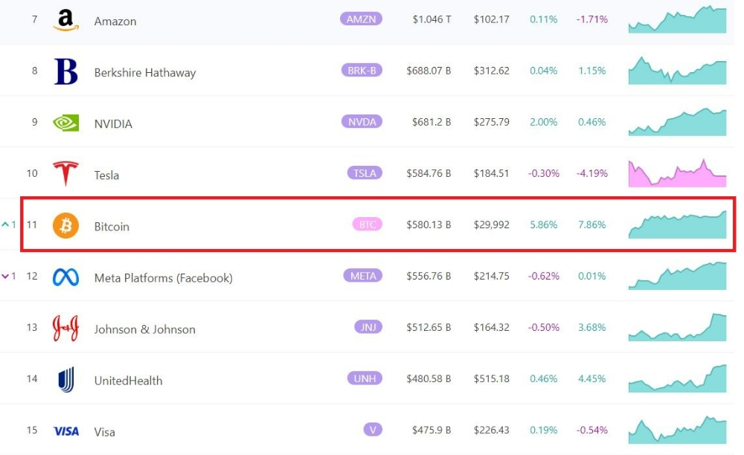This screenshot has height=455, width=744.
Task: Click the NVIDIA logo icon
Action: [65, 123]
